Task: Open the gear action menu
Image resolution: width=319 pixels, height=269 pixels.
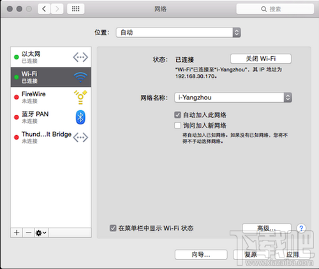Action: coord(41,233)
